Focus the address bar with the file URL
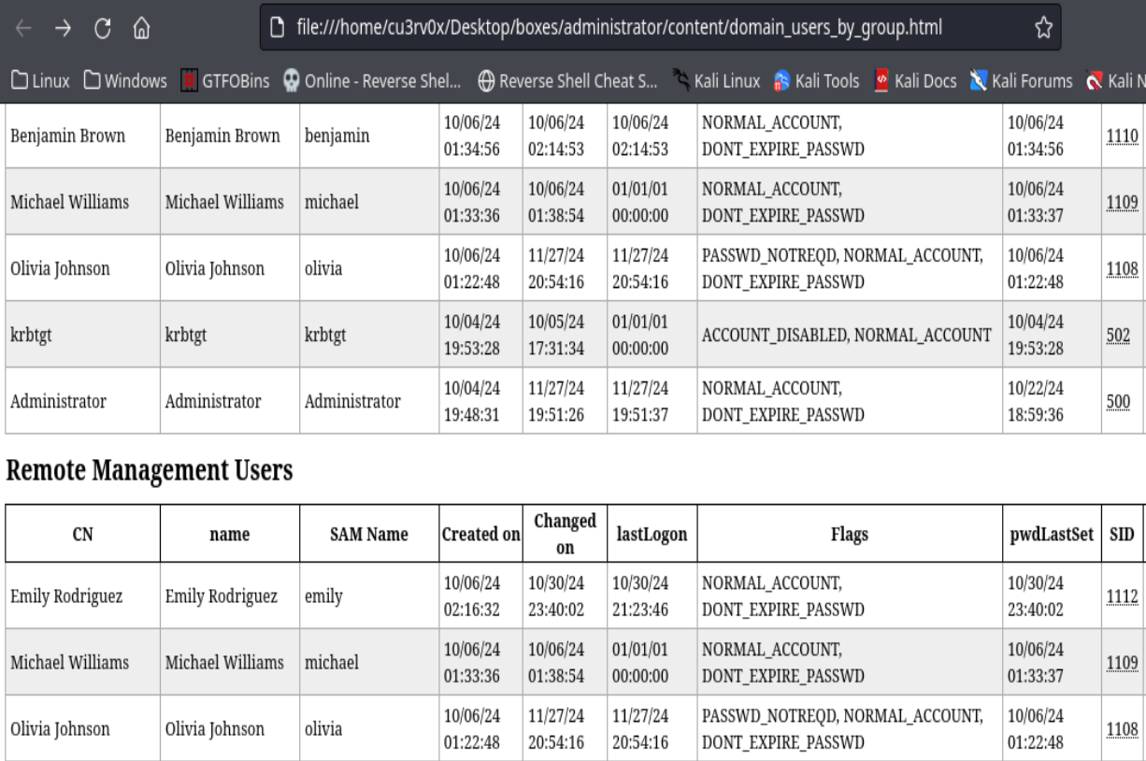 (617, 30)
